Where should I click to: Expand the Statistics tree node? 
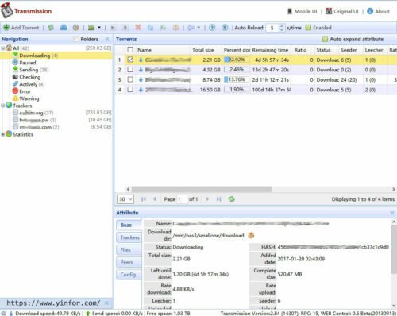pyautogui.click(x=3, y=134)
